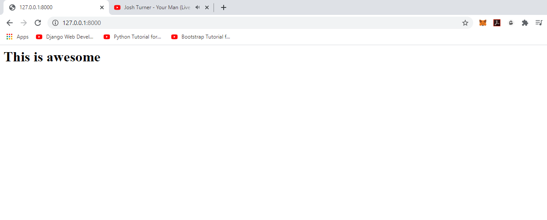
Task: Reload the current page
Action: (38, 23)
